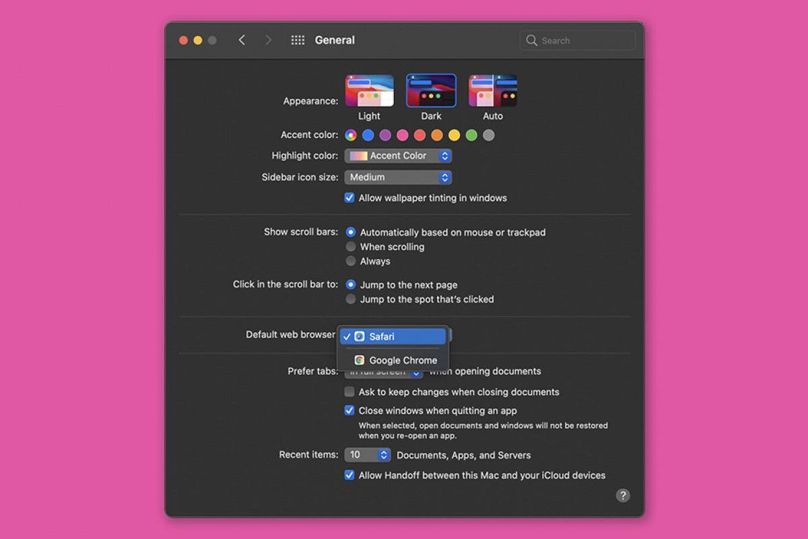
Task: Show all preferences grid icon
Action: tap(298, 40)
